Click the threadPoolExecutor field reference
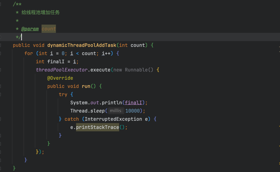 click(x=62, y=70)
